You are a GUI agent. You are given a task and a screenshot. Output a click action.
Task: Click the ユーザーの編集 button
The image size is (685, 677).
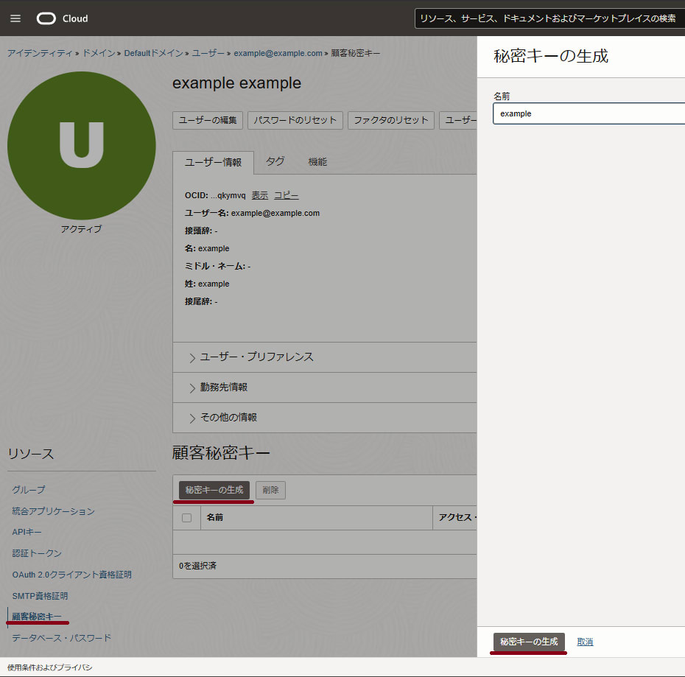coord(208,120)
